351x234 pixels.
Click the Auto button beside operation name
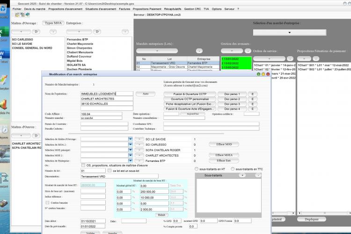(146, 94)
